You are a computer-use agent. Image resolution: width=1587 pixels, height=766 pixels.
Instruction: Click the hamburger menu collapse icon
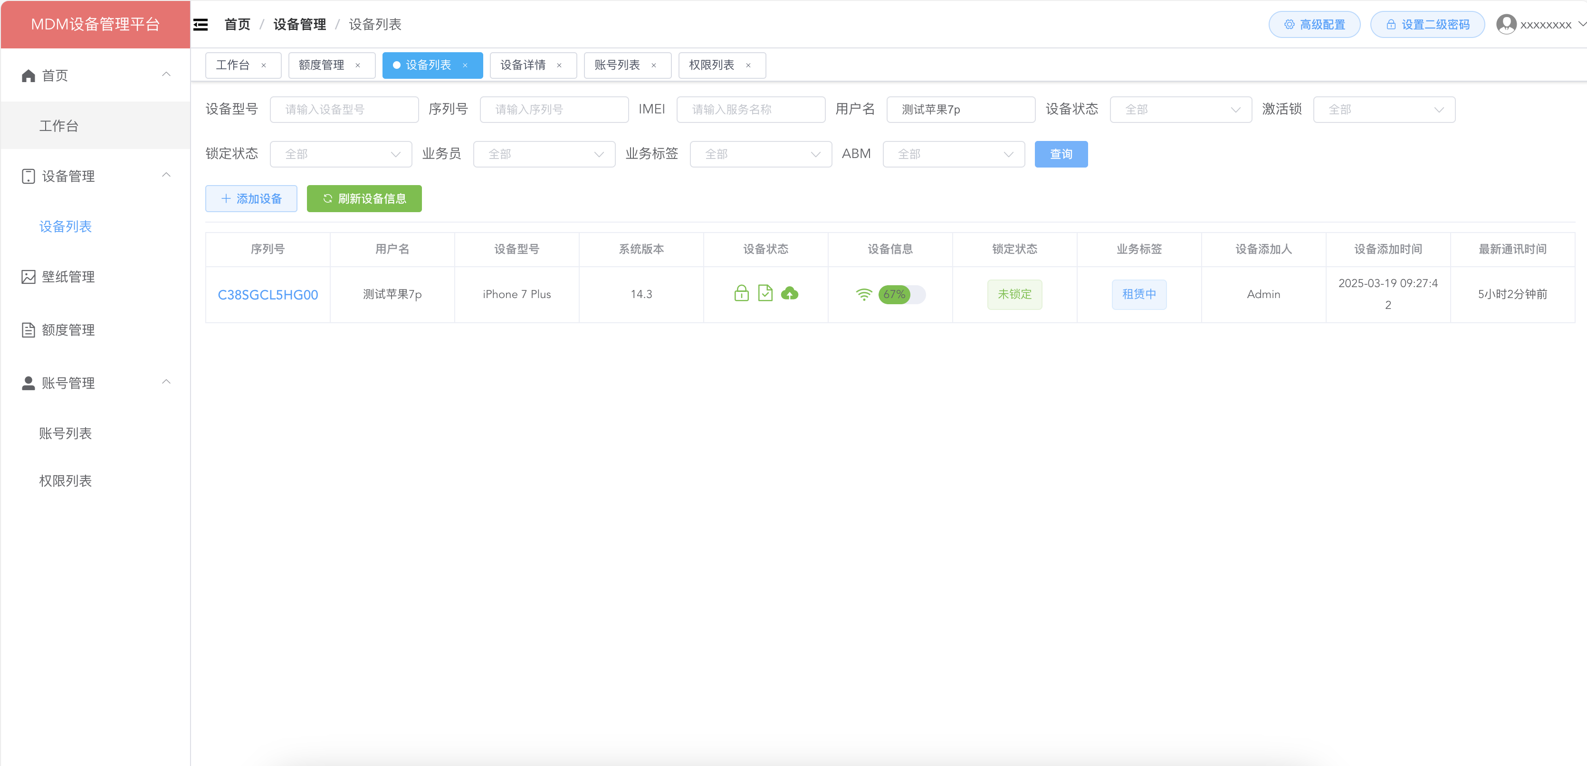click(x=201, y=25)
